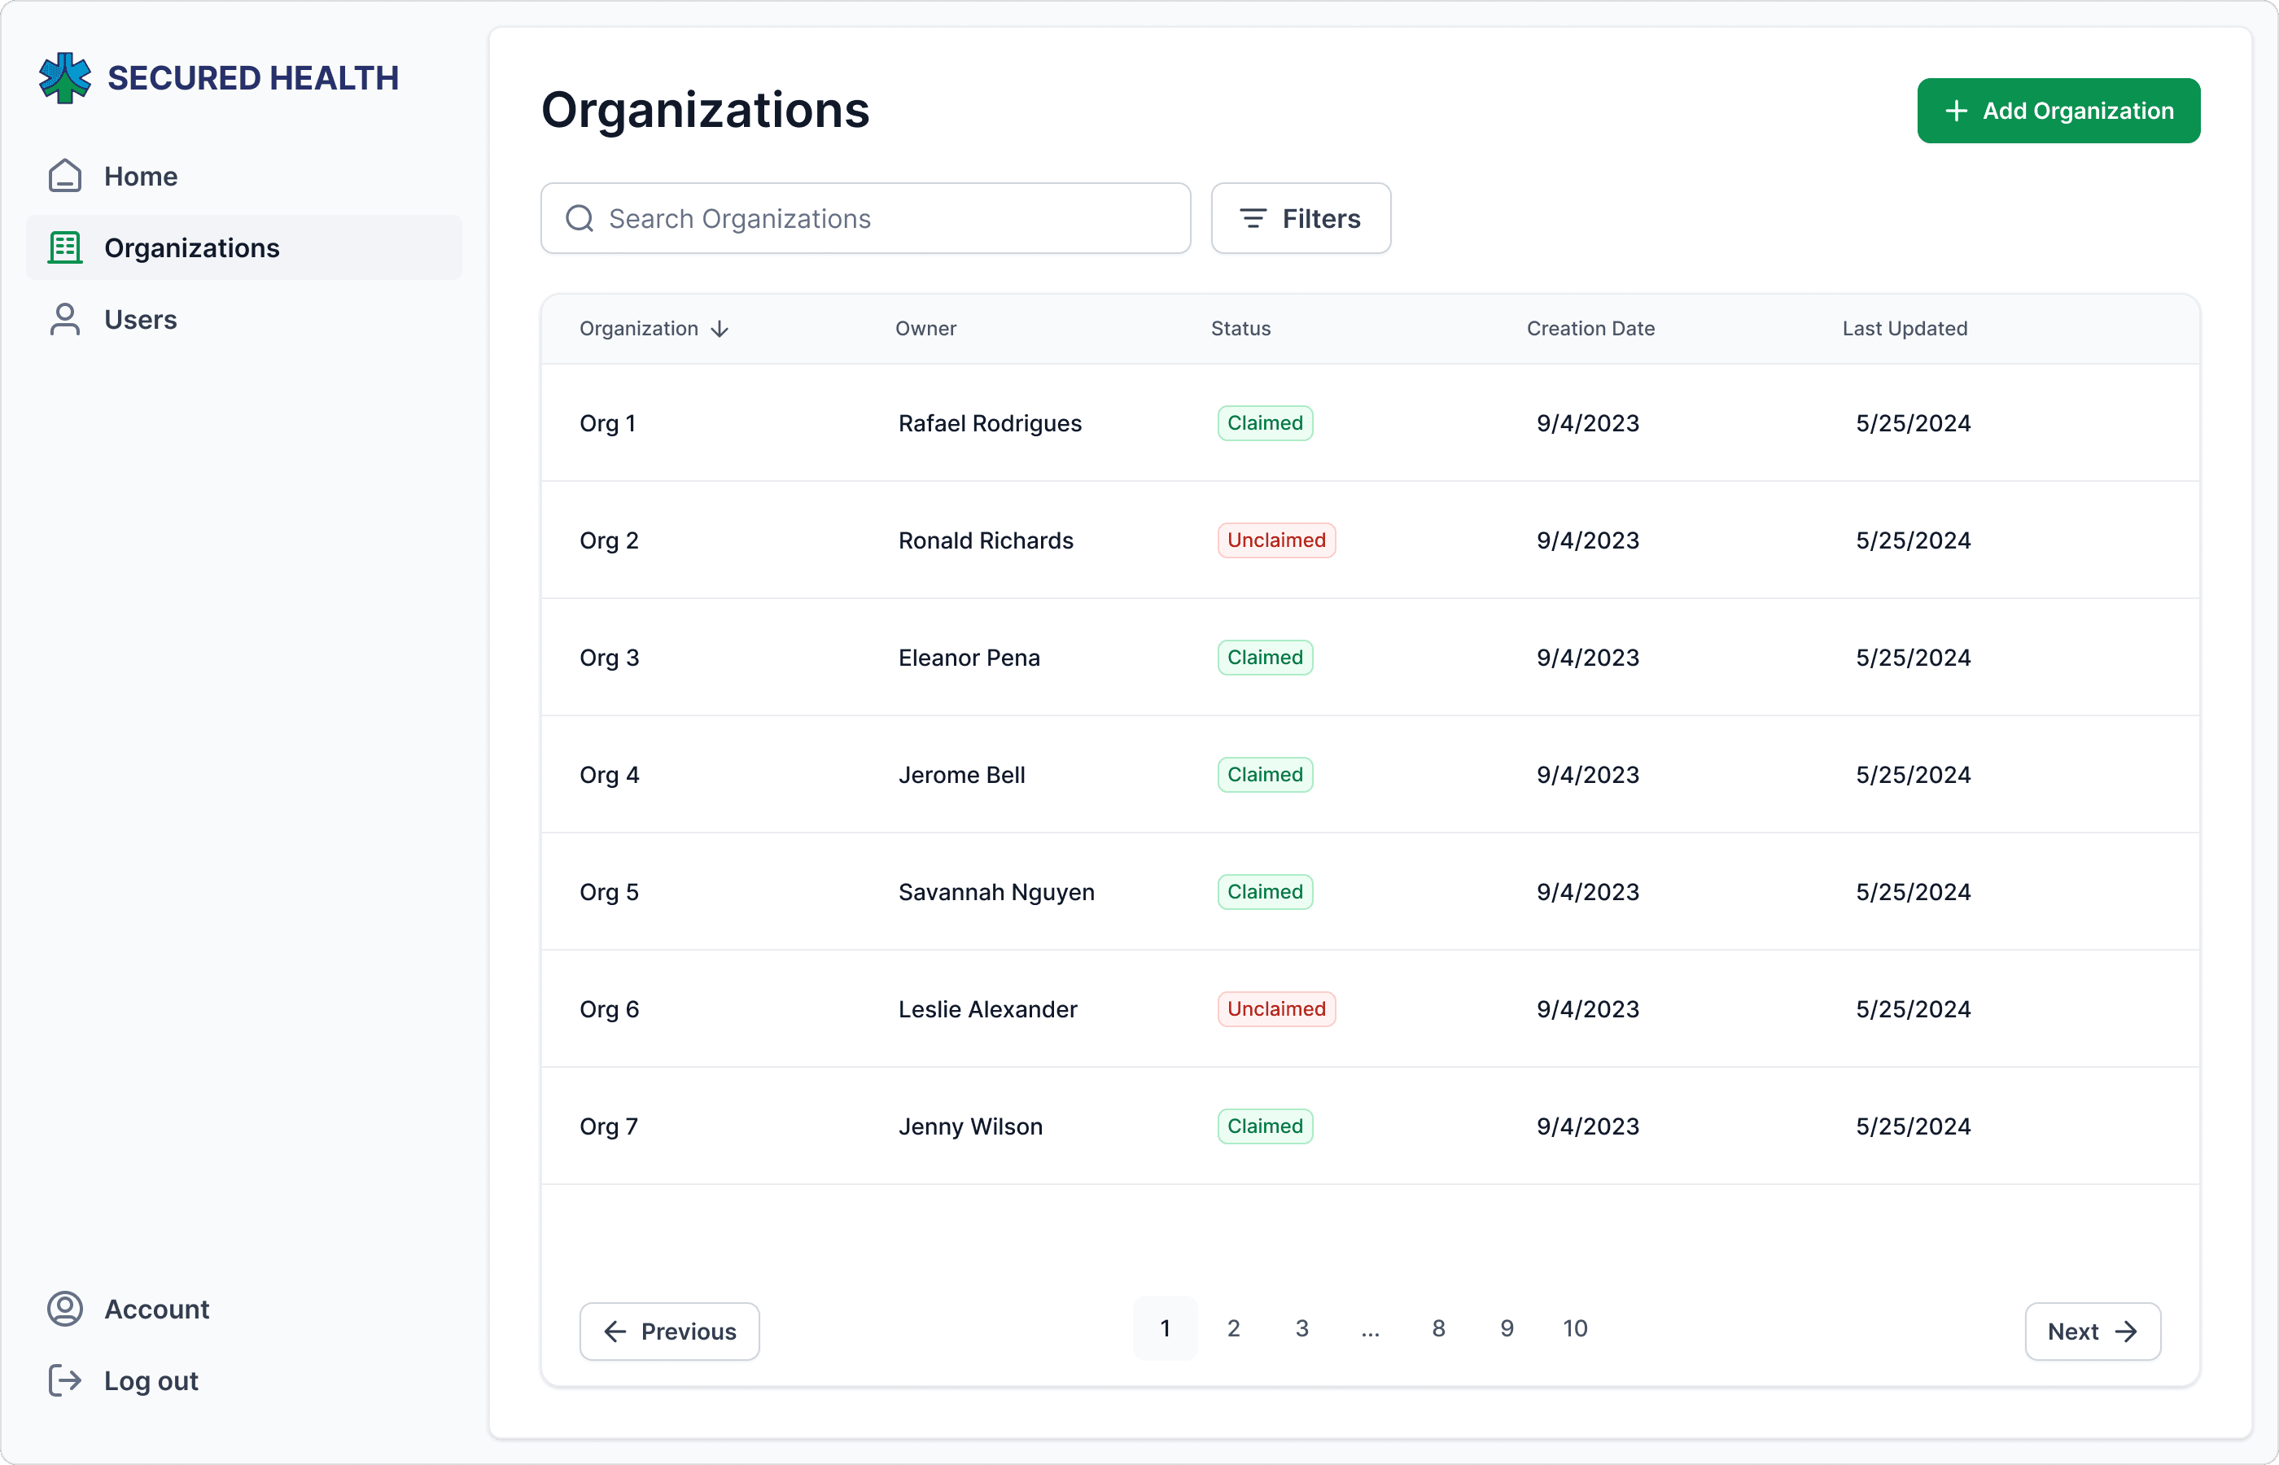
Task: Click the magnifier icon in search box
Action: click(580, 219)
